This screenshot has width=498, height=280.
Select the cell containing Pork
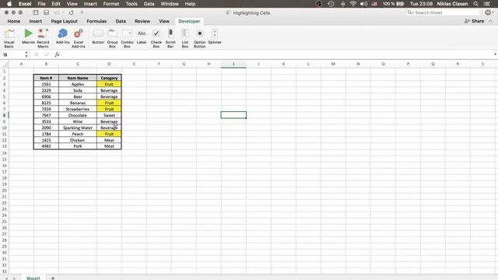point(78,146)
